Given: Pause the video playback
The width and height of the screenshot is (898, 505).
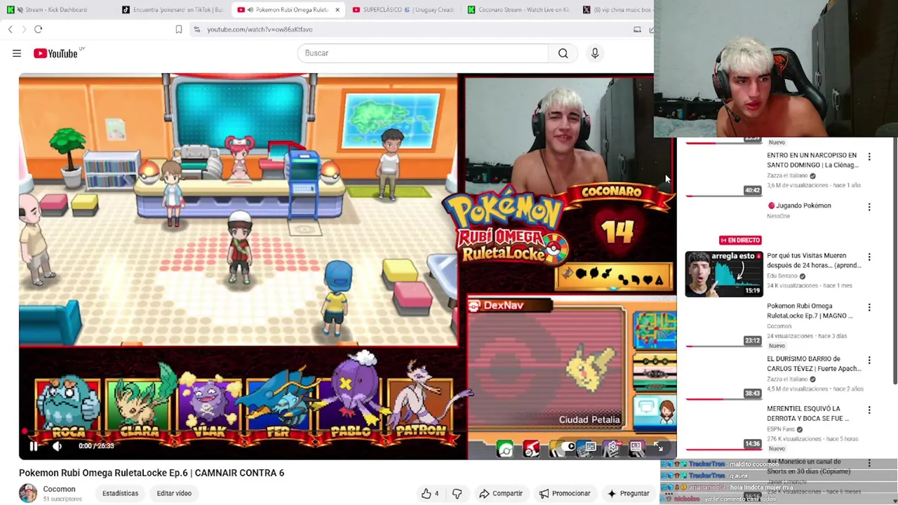Looking at the screenshot, I should pos(33,446).
